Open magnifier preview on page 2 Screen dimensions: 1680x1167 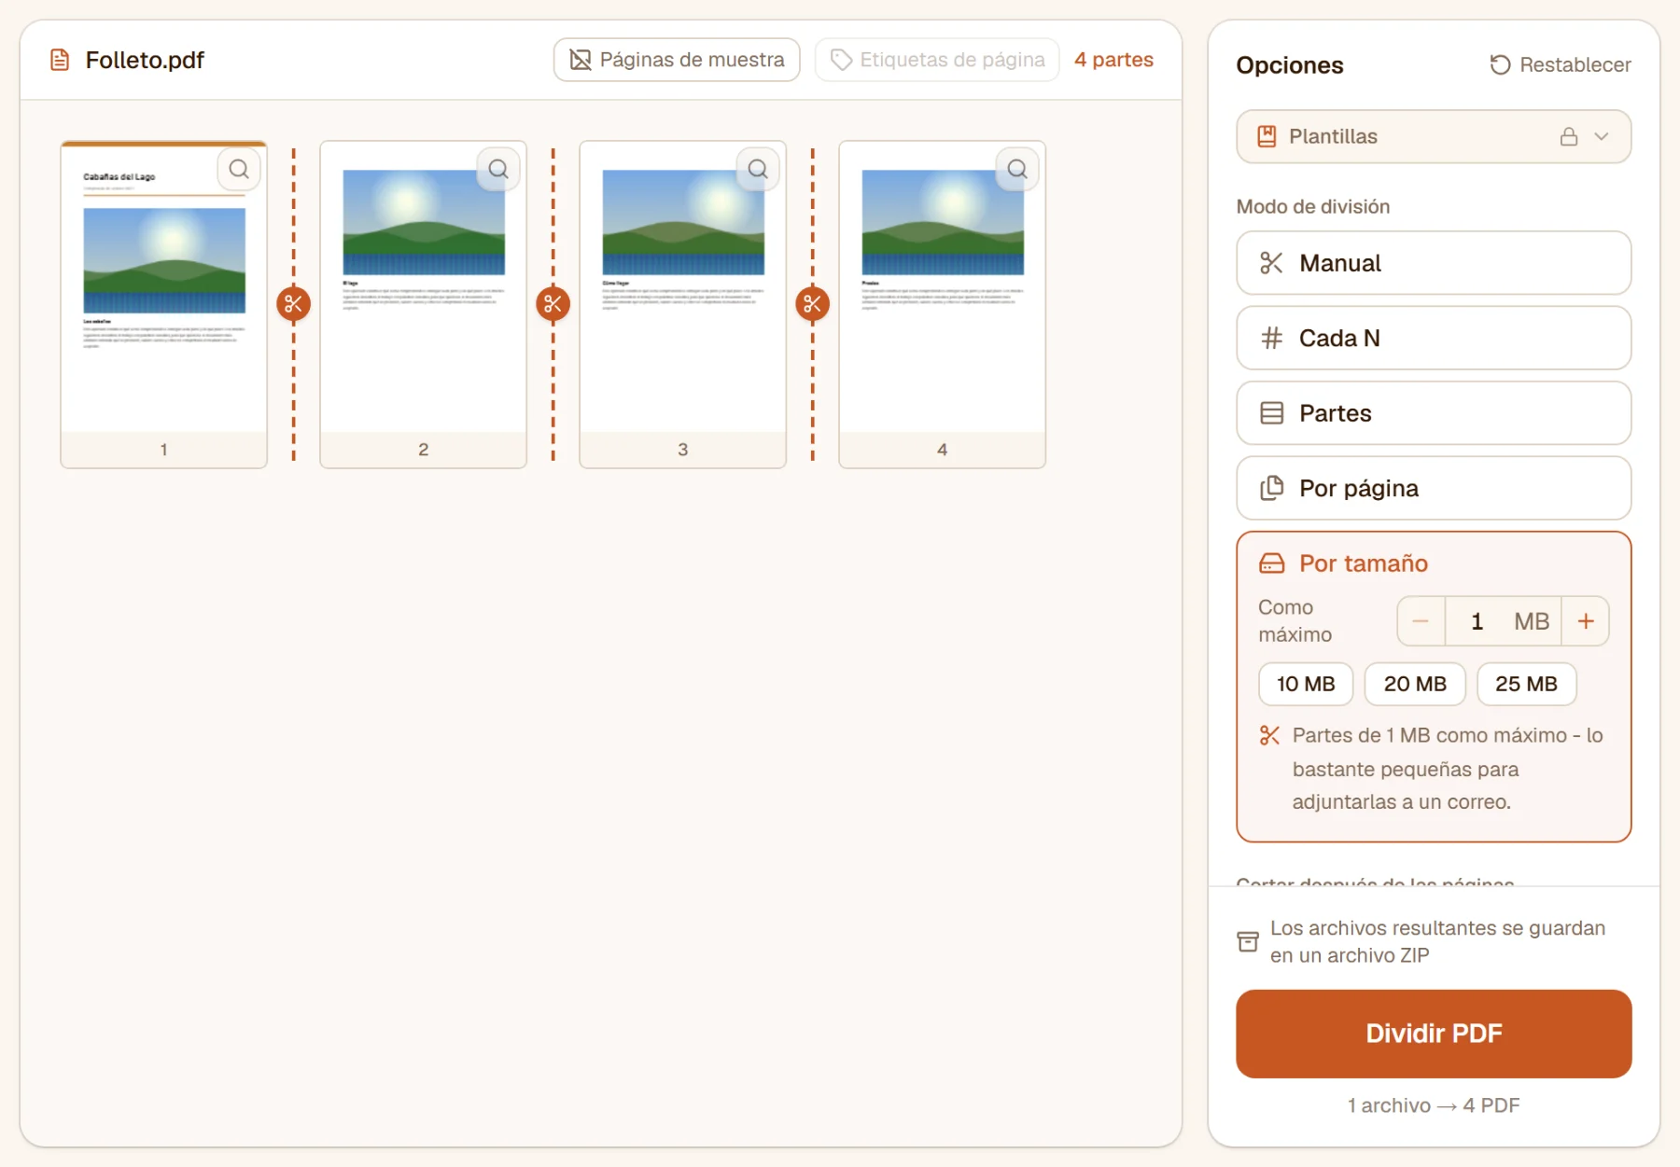click(x=498, y=169)
